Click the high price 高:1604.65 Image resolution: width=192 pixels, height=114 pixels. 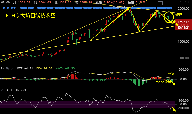pyautogui.click(x=42, y=2)
